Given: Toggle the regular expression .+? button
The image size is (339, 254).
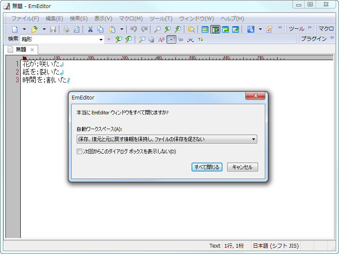Looking at the screenshot, I should tap(172, 39).
